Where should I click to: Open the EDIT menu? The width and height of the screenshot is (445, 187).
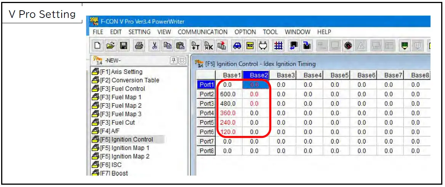[116, 32]
